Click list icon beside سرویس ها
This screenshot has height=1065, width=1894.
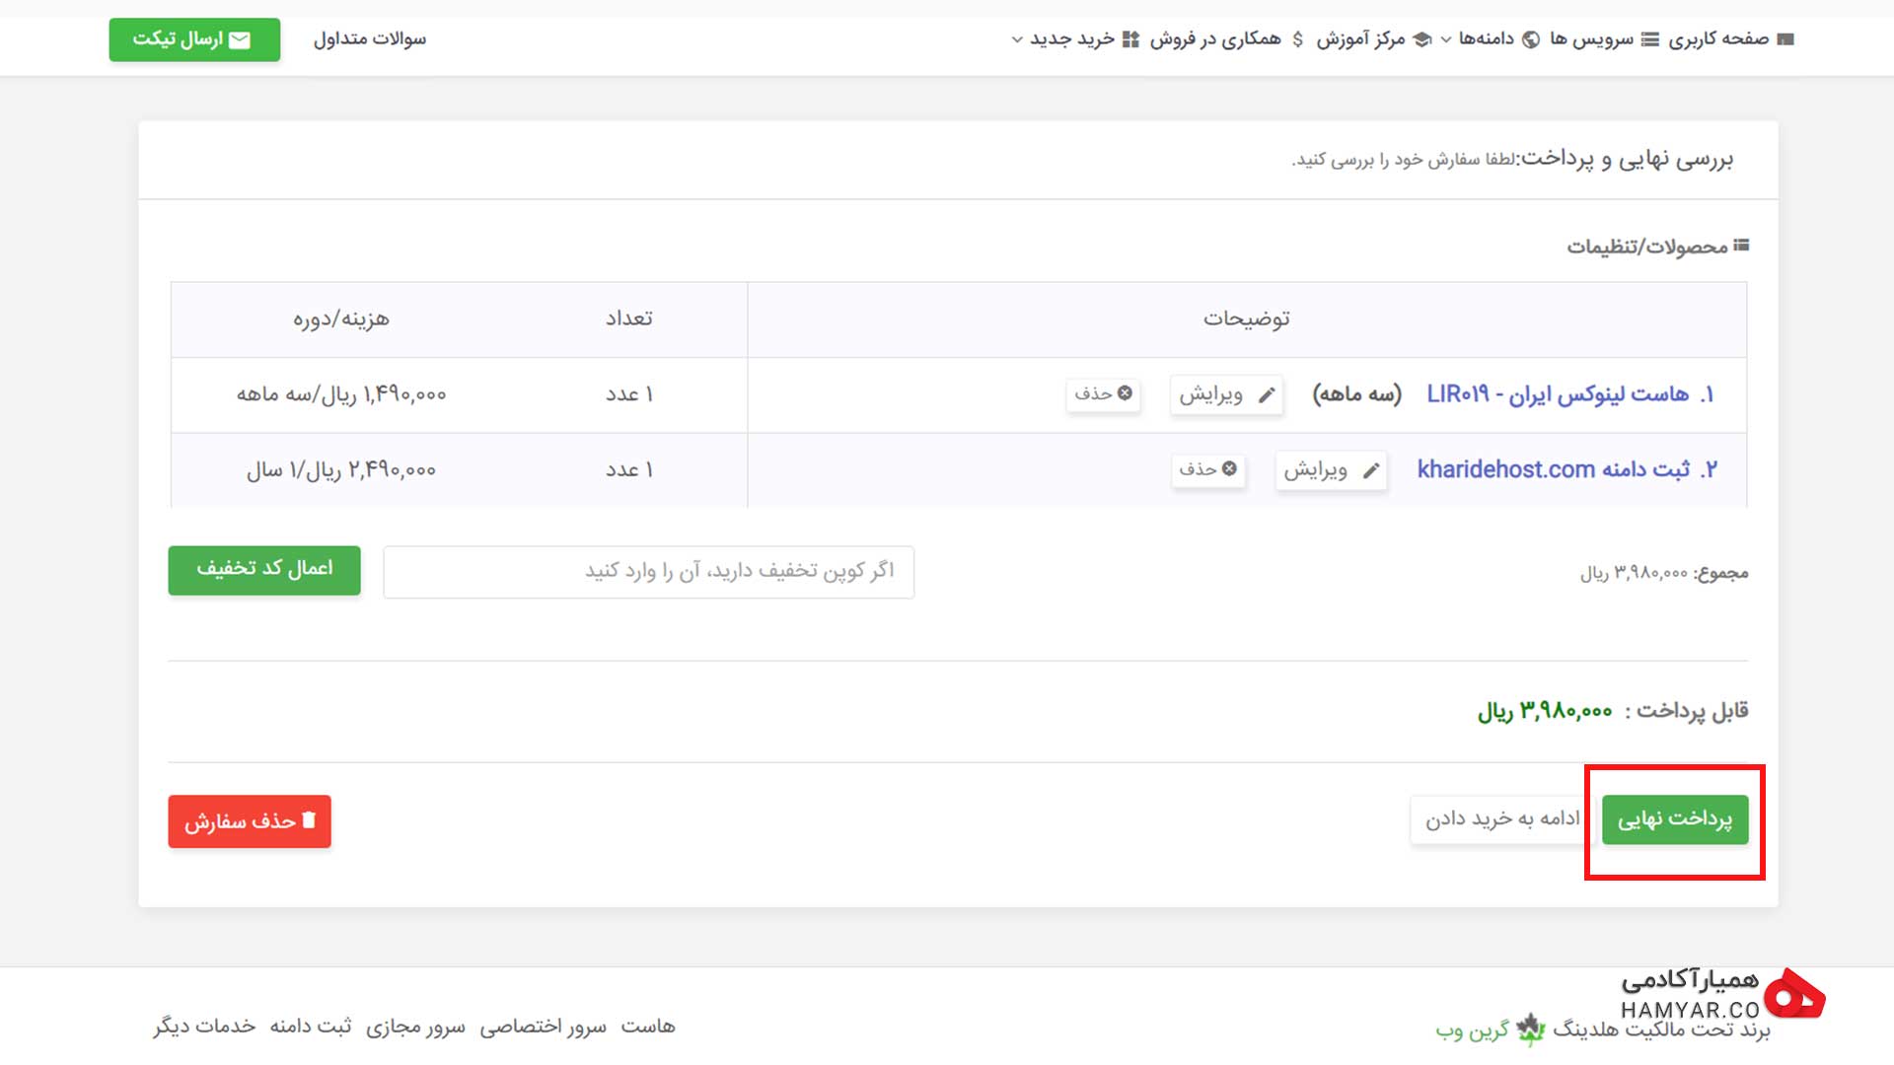pyautogui.click(x=1650, y=39)
